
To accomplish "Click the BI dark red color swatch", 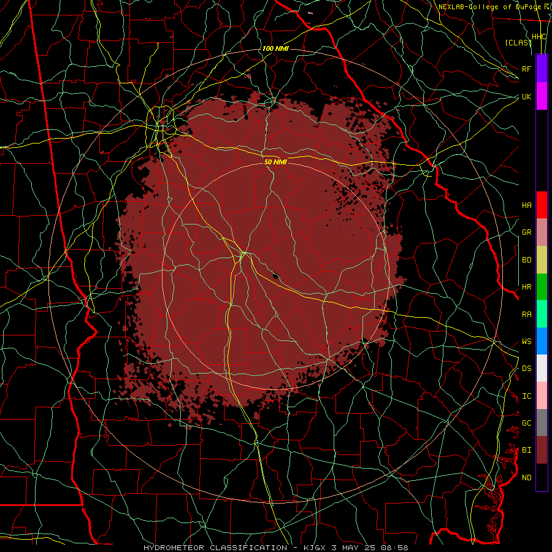I will [542, 450].
